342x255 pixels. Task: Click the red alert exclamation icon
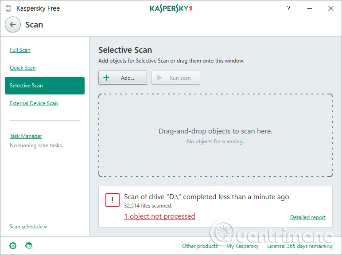(113, 200)
